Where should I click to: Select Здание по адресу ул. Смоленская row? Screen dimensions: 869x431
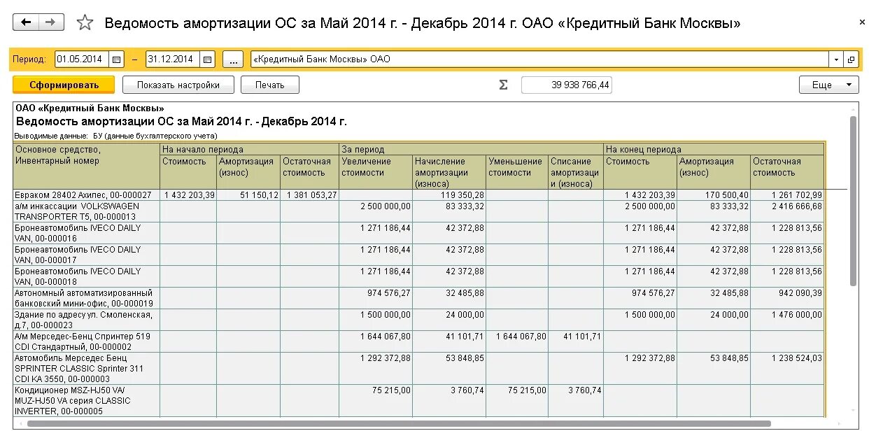[418, 320]
